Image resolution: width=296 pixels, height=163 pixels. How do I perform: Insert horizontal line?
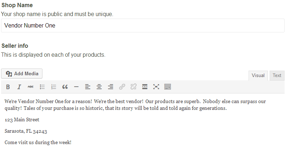click(76, 87)
